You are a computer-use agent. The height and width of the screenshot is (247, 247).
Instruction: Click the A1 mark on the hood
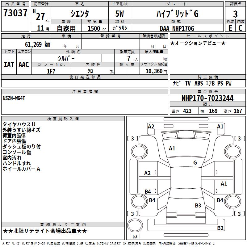[x=172, y=149]
